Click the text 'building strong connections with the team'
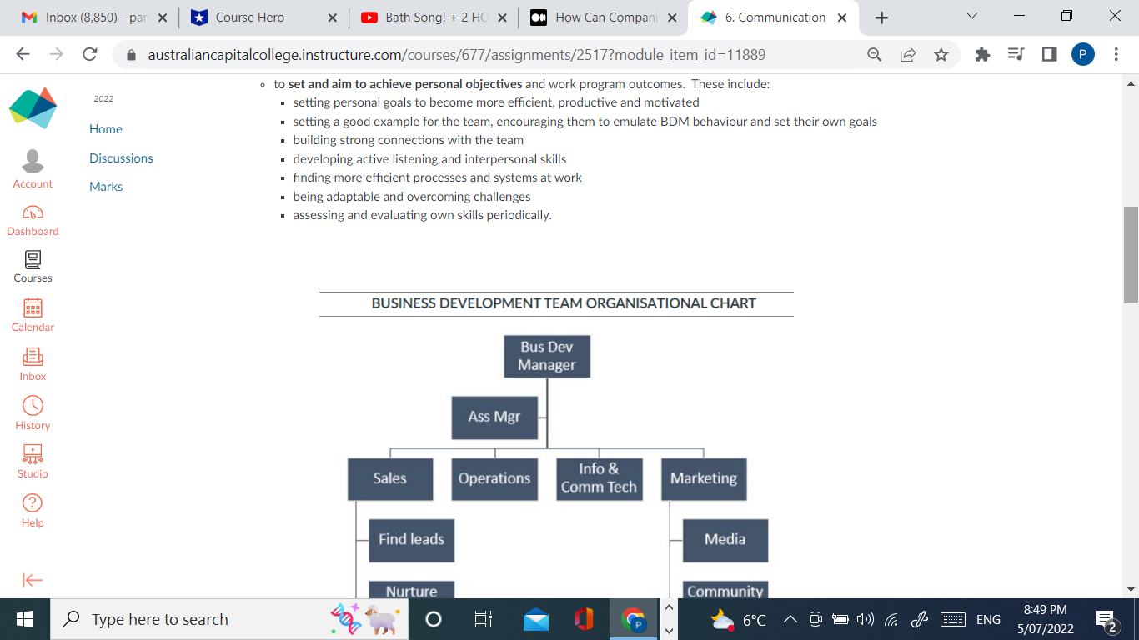1139x640 pixels. click(409, 140)
